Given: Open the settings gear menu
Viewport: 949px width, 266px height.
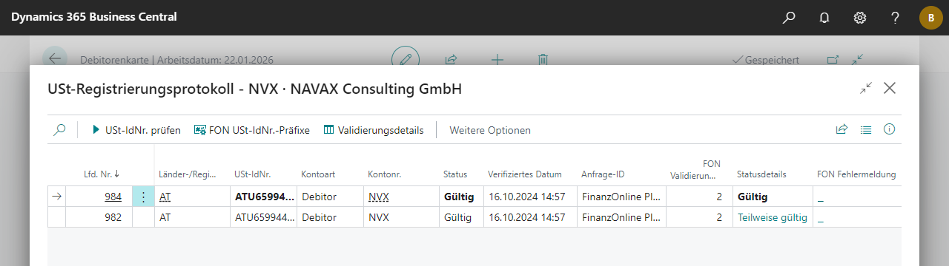Looking at the screenshot, I should (860, 17).
